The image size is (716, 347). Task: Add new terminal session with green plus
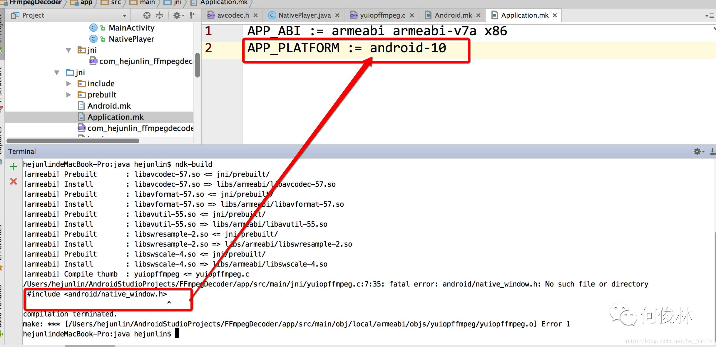point(14,167)
